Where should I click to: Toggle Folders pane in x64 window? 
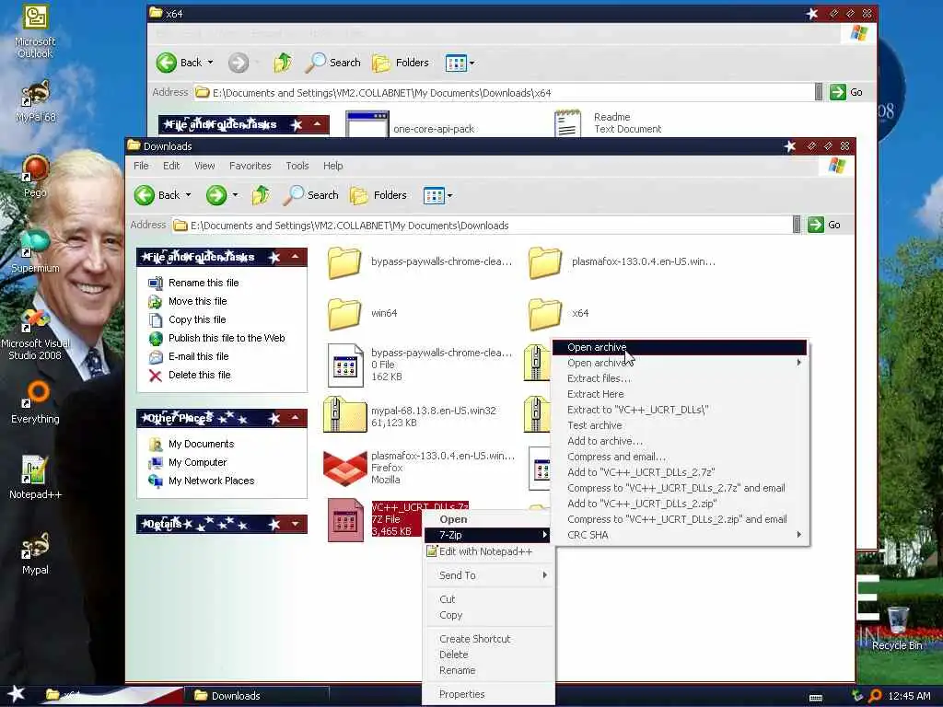pyautogui.click(x=402, y=63)
